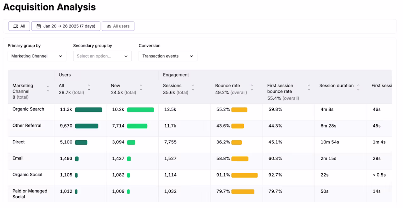403x208 pixels.
Task: Click the 12.5k Sessions value
Action: [x=170, y=110]
